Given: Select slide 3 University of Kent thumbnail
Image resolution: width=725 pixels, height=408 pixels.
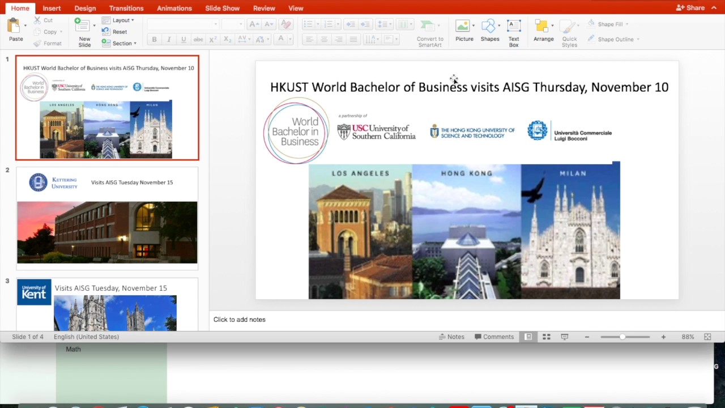Looking at the screenshot, I should (x=107, y=304).
